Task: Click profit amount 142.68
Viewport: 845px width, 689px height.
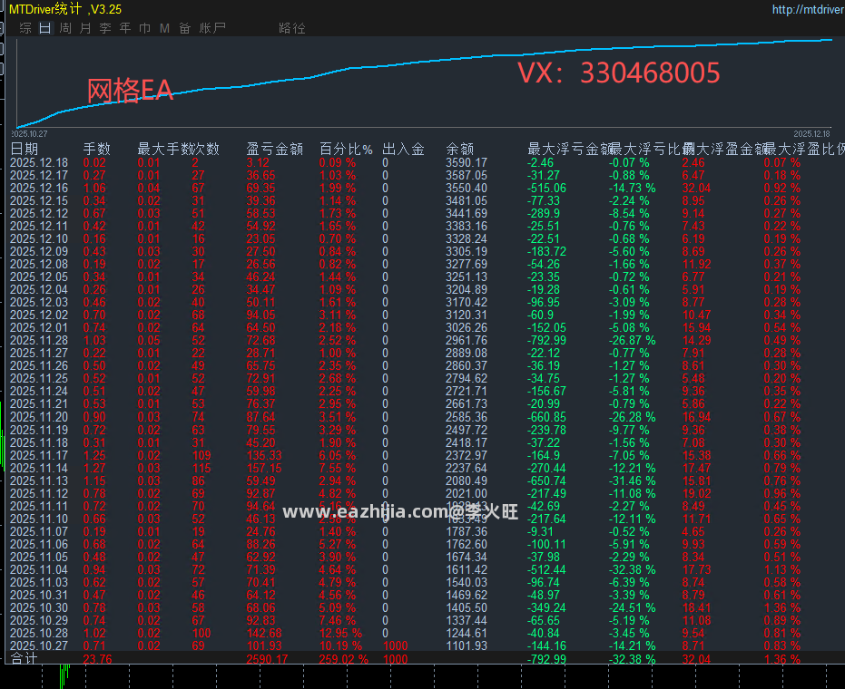Action: tap(264, 633)
